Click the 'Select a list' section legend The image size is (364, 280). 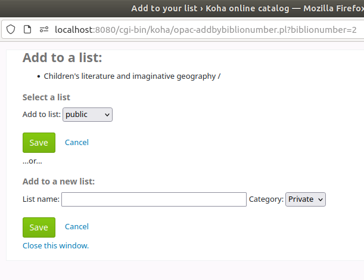50,97
